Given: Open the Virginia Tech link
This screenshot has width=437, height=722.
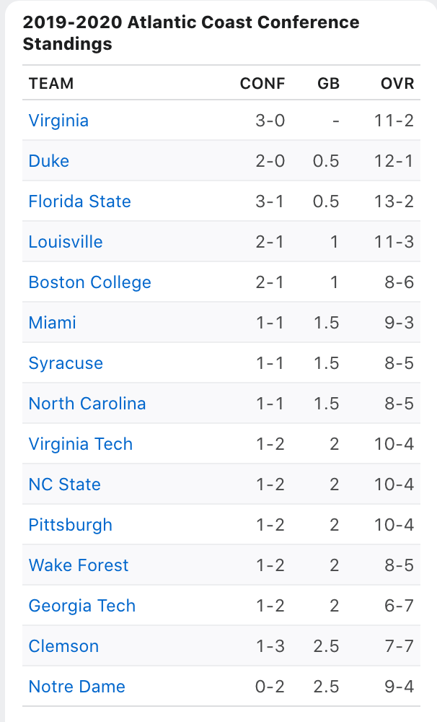Looking at the screenshot, I should (81, 444).
